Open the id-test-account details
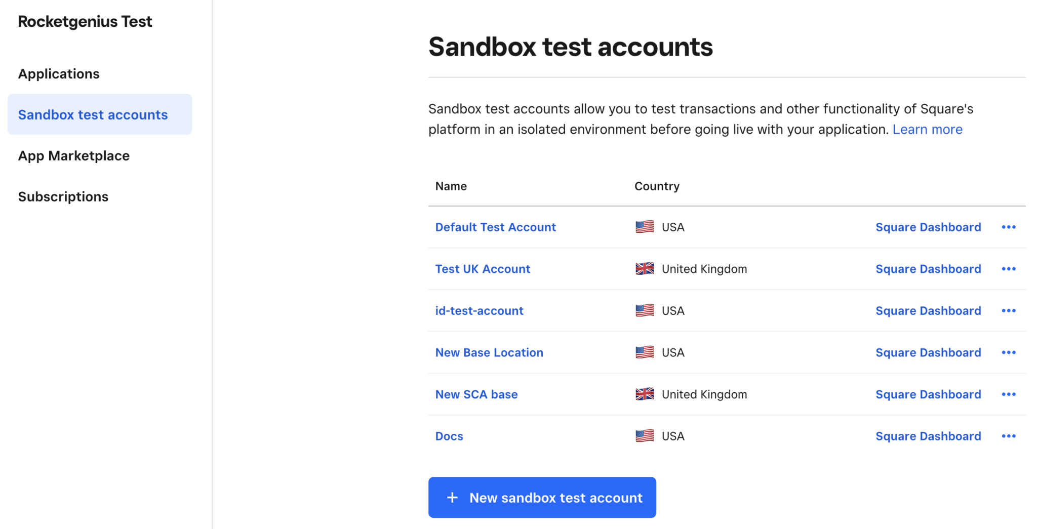 click(479, 310)
